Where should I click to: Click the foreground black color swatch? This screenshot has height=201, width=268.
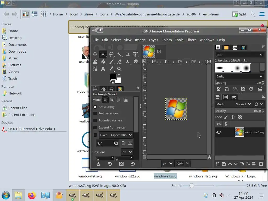(113, 77)
